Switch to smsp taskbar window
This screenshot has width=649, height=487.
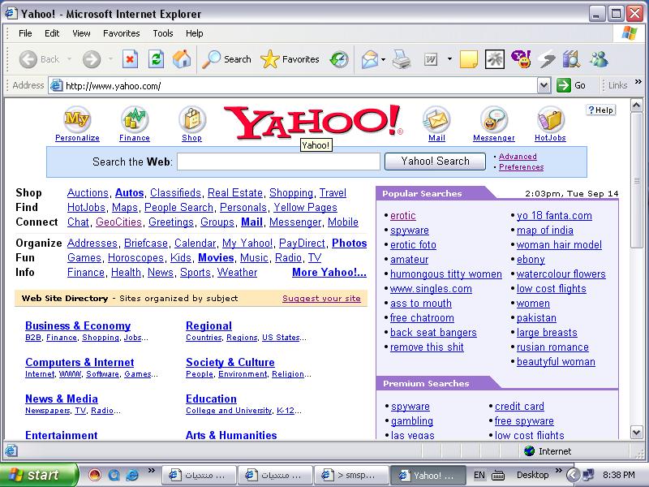click(x=352, y=475)
